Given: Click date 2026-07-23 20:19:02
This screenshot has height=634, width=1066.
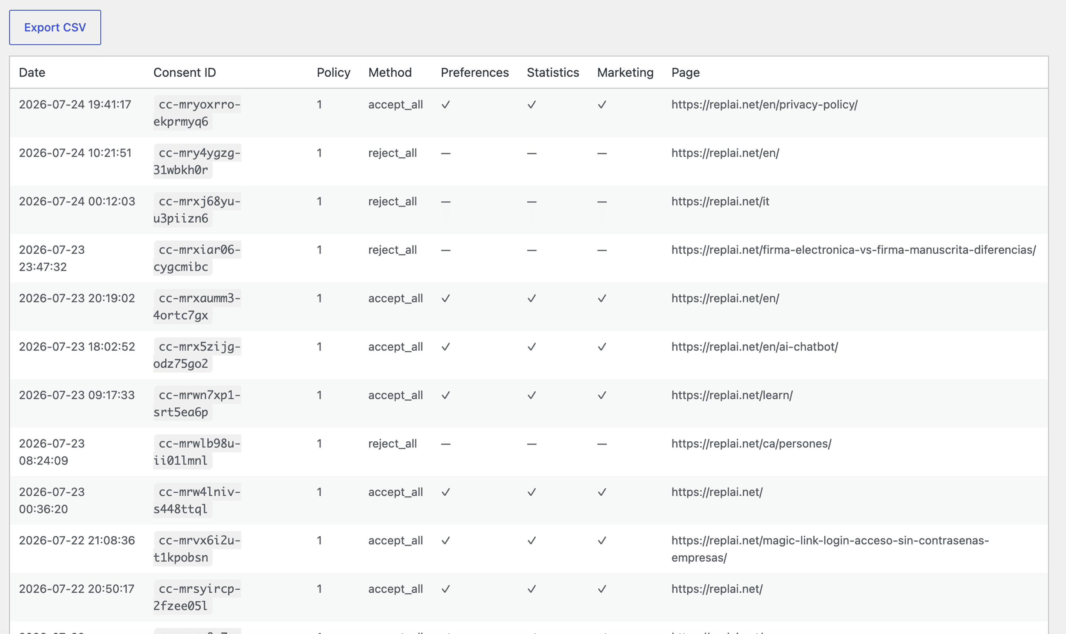Looking at the screenshot, I should 77,298.
